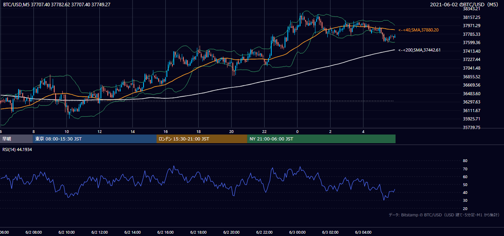Click hour tick 8 under price chart
This screenshot has width=504, height=236.
click(34, 132)
